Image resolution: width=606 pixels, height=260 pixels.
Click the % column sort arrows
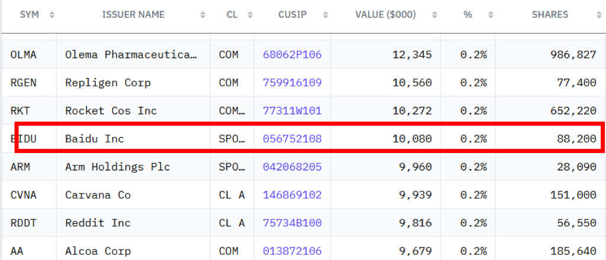[x=491, y=15]
